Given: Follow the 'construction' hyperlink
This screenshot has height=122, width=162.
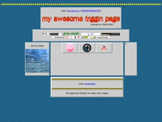Looking at the screenshot, I should pos(90,84).
